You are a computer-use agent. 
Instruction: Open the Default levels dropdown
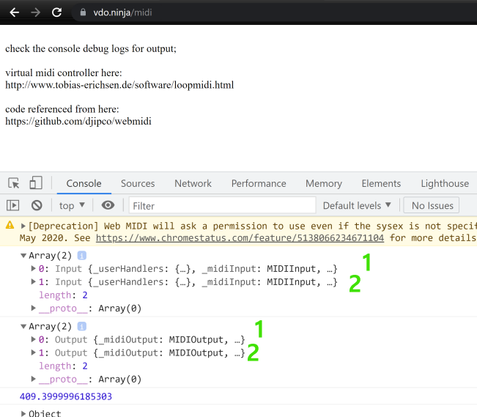point(357,205)
